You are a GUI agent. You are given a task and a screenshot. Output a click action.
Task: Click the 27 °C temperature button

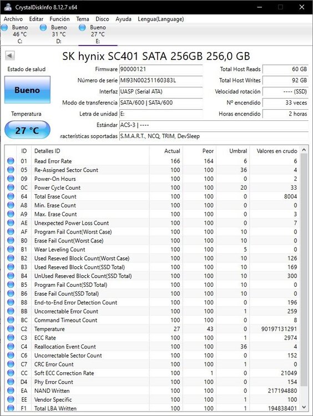[27, 130]
